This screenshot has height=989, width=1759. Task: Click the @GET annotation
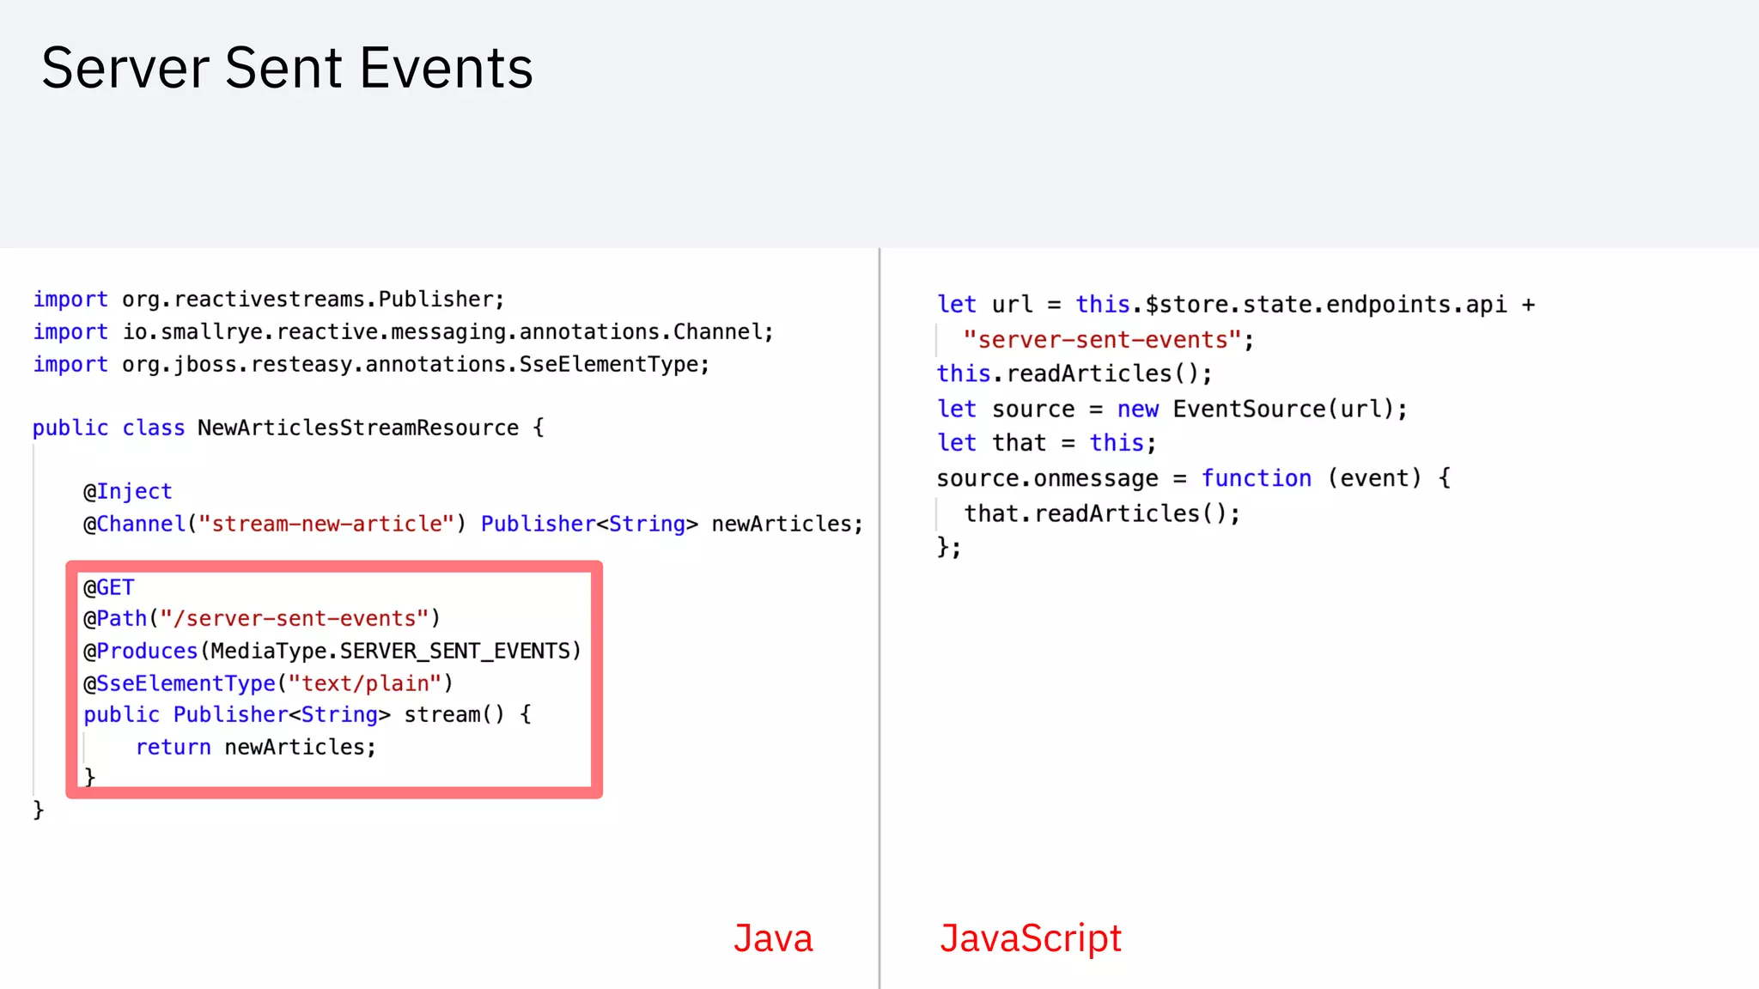[x=109, y=587]
